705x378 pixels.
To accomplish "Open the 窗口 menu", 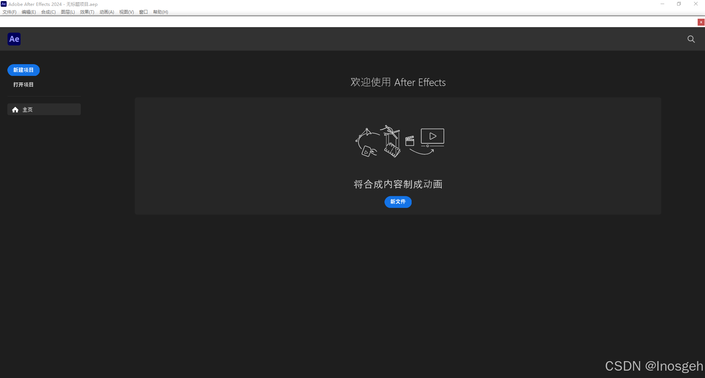I will click(144, 12).
